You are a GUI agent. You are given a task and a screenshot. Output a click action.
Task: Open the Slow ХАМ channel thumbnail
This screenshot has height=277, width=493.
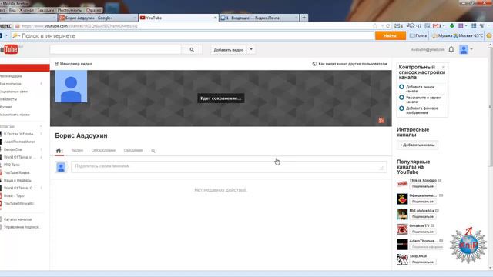[402, 259]
